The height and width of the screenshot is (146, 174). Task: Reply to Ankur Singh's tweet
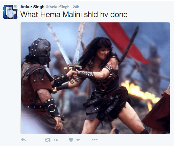click(23, 140)
